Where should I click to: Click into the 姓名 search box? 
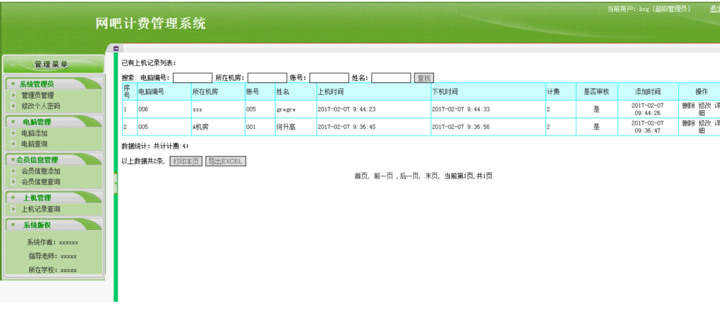(x=391, y=78)
